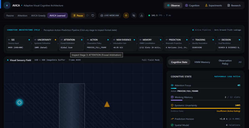Click the Experiments flask icon

click(x=206, y=5)
